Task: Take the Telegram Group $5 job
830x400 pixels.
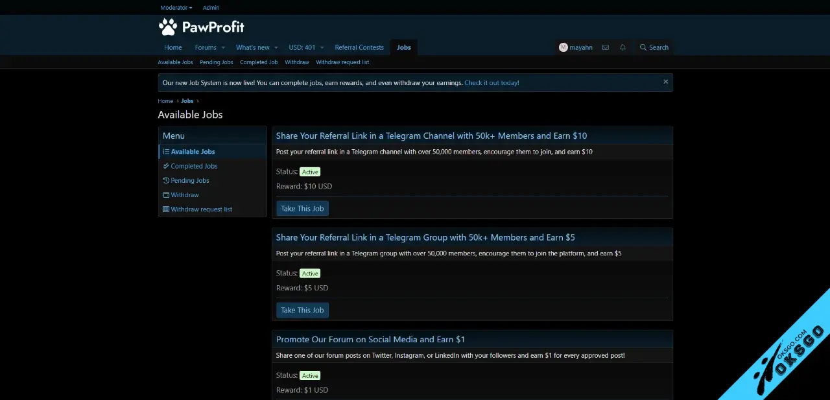Action: (302, 311)
